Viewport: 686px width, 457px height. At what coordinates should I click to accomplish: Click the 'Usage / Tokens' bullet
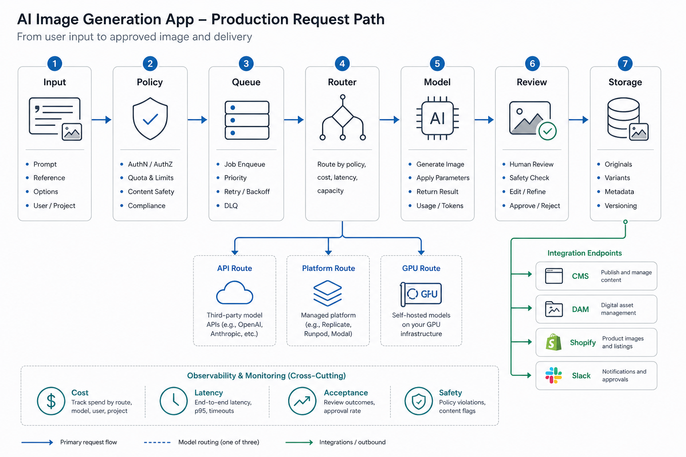pos(439,206)
